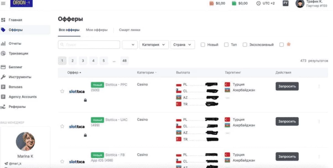Open the hamburger menu icon
The image size is (333, 168).
click(3, 3)
